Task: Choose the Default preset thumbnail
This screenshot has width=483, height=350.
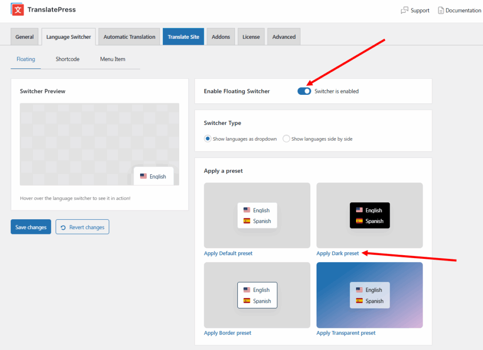Action: coord(257,215)
